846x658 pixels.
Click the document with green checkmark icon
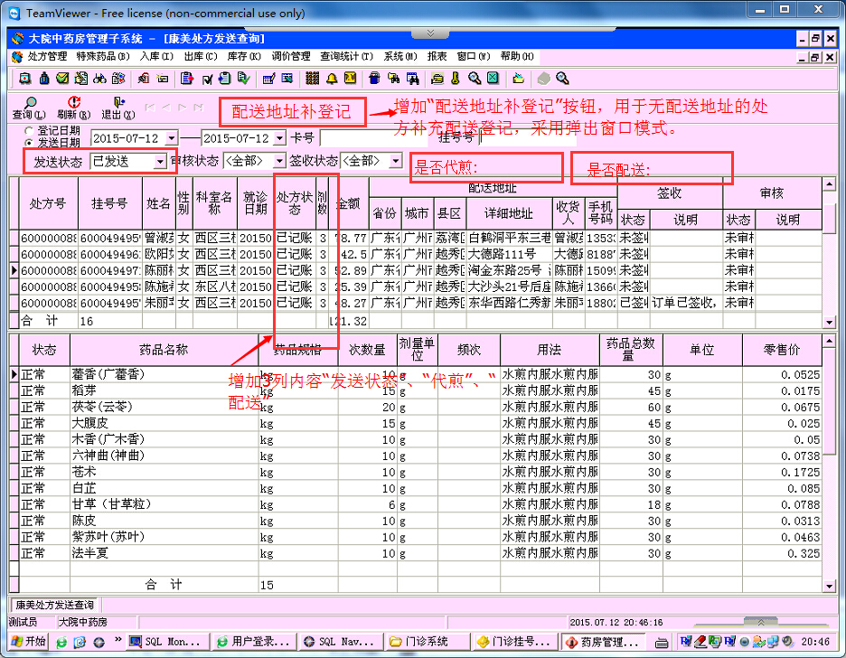[244, 79]
